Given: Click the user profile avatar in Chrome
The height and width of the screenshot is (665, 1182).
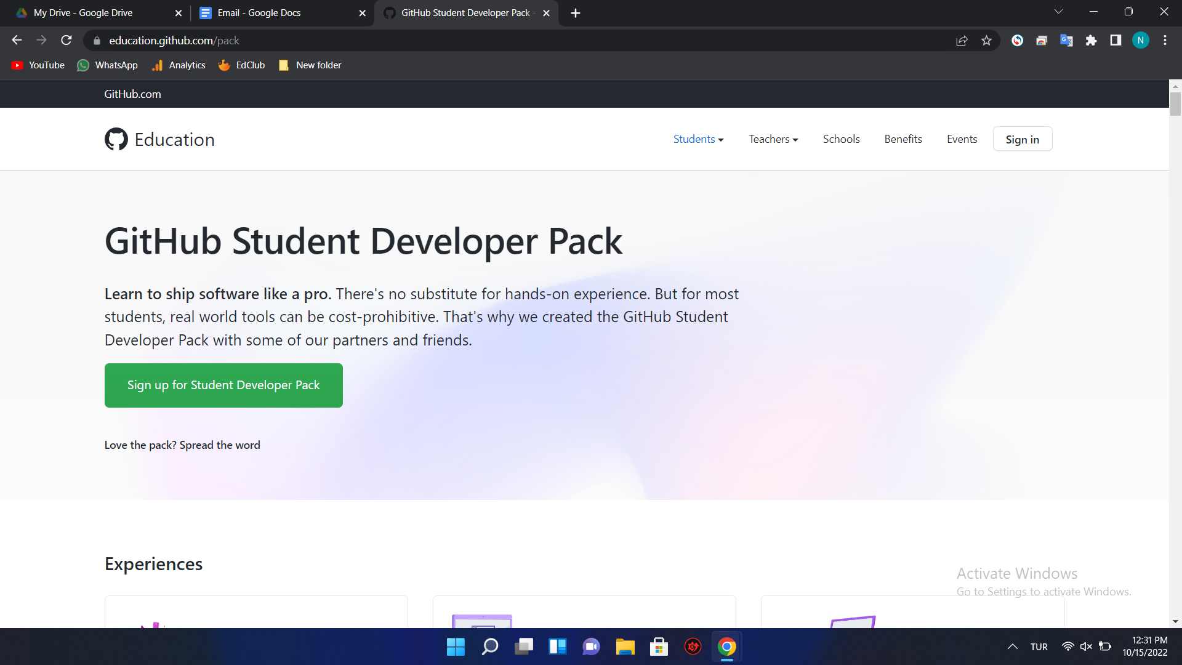Looking at the screenshot, I should click(x=1141, y=40).
